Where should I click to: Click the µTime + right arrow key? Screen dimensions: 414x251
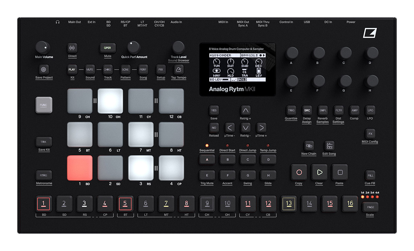click(x=261, y=128)
